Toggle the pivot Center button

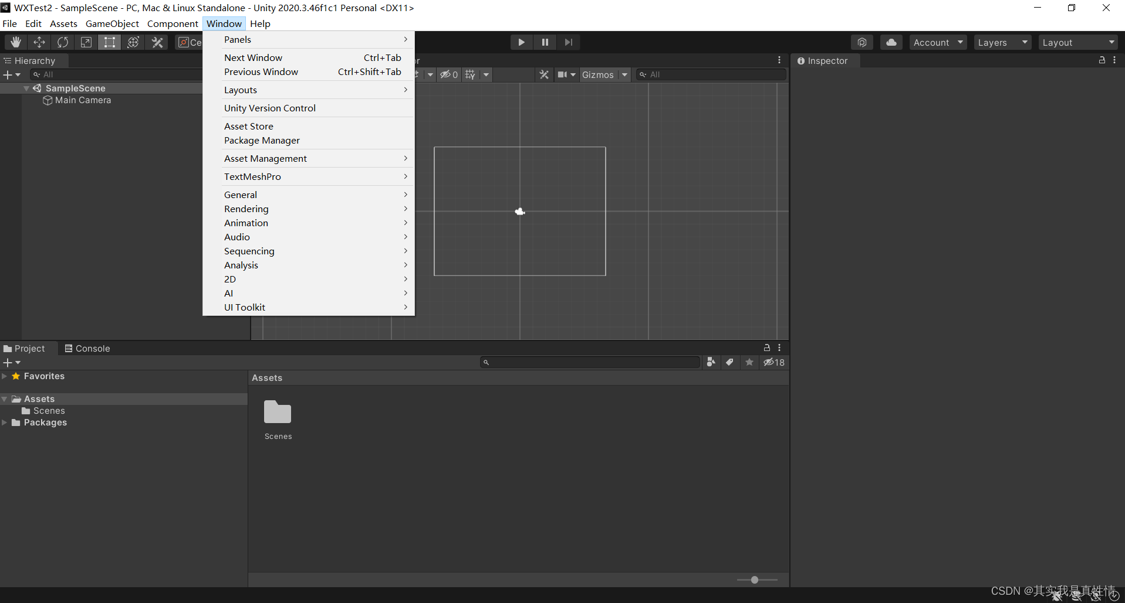pyautogui.click(x=190, y=42)
